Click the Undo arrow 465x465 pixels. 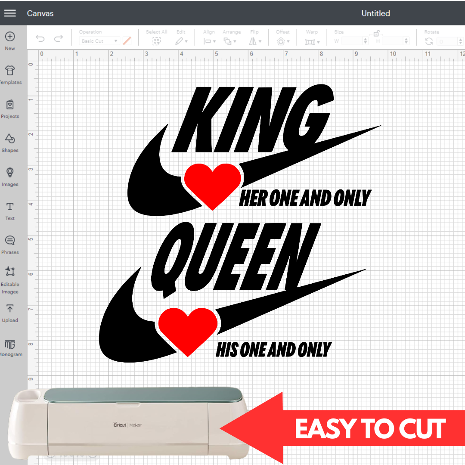(40, 38)
